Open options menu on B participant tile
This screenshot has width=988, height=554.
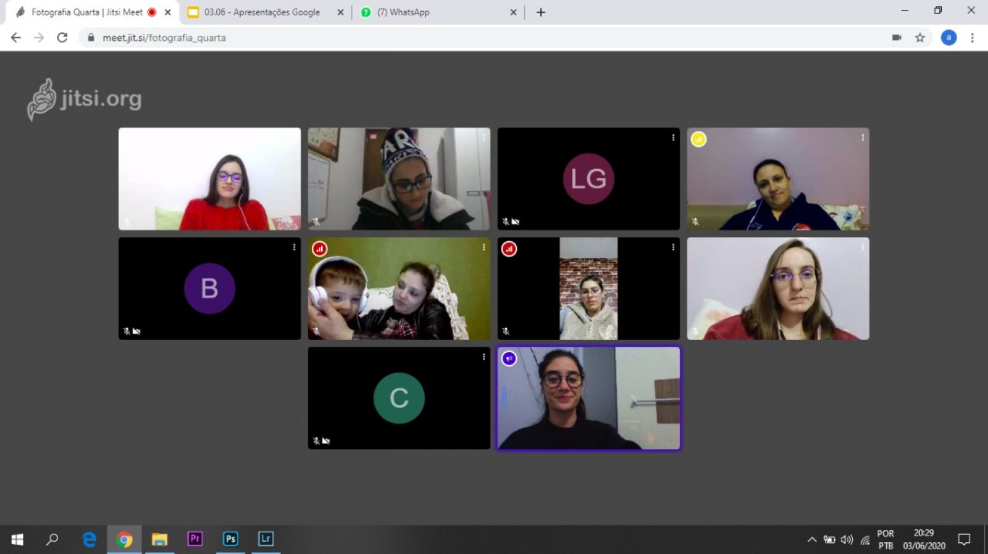294,247
